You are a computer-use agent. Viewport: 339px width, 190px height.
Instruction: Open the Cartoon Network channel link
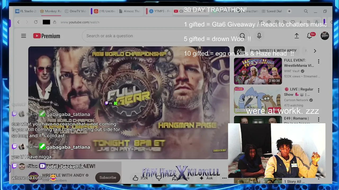(x=296, y=100)
